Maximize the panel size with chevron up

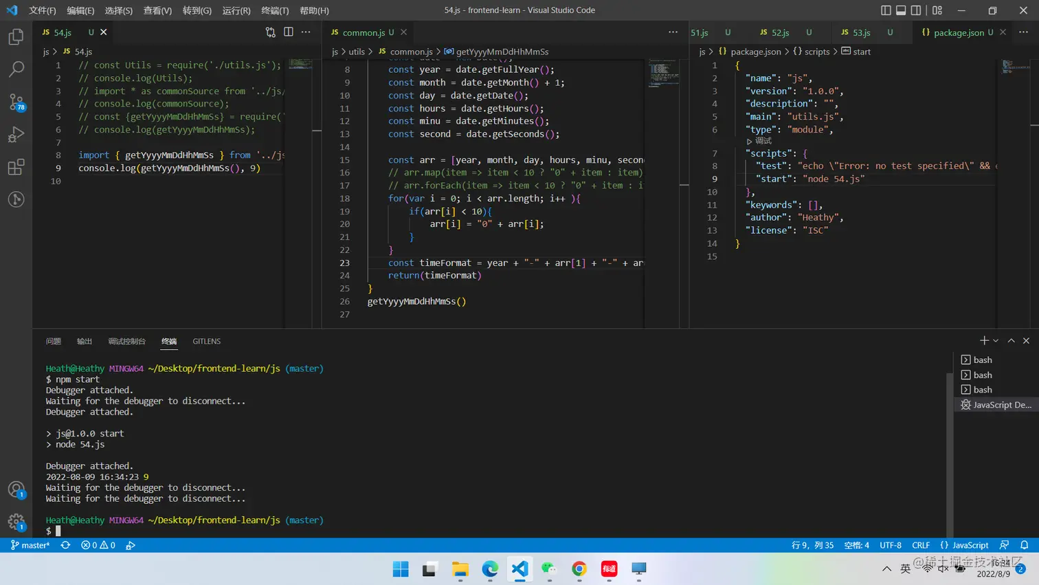click(x=1011, y=341)
